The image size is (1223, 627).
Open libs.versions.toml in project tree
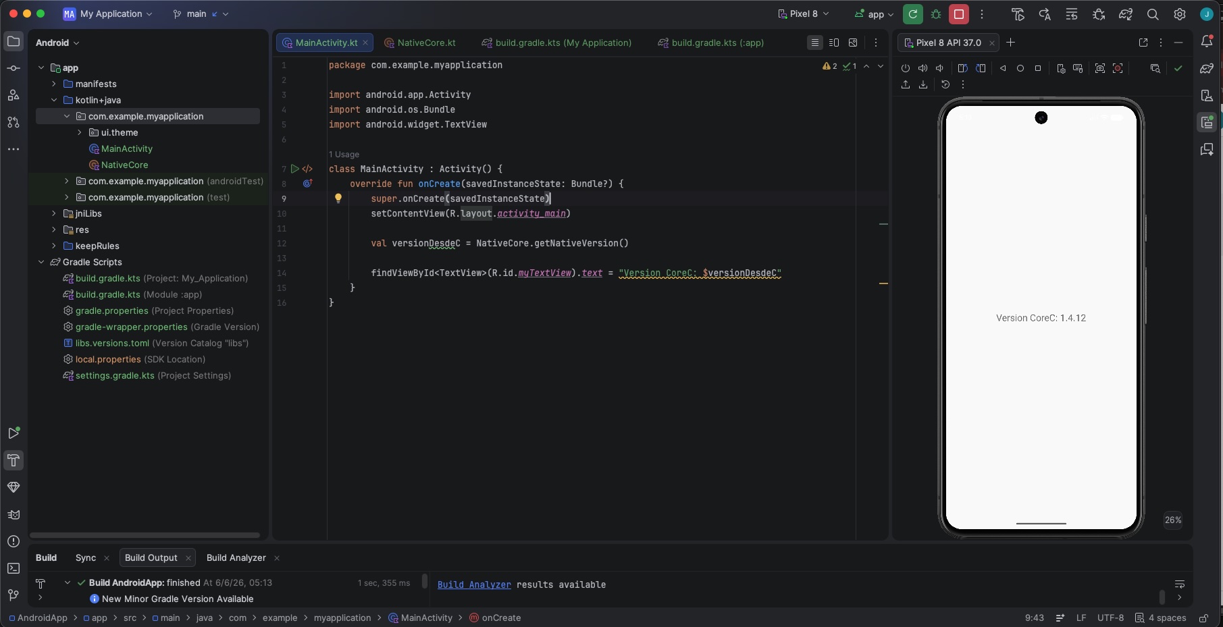tap(156, 343)
